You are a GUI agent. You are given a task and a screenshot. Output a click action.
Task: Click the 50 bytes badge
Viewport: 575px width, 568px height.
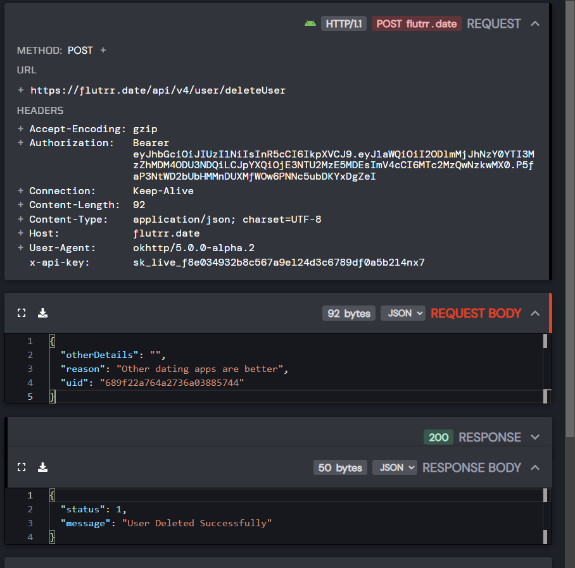(x=340, y=467)
